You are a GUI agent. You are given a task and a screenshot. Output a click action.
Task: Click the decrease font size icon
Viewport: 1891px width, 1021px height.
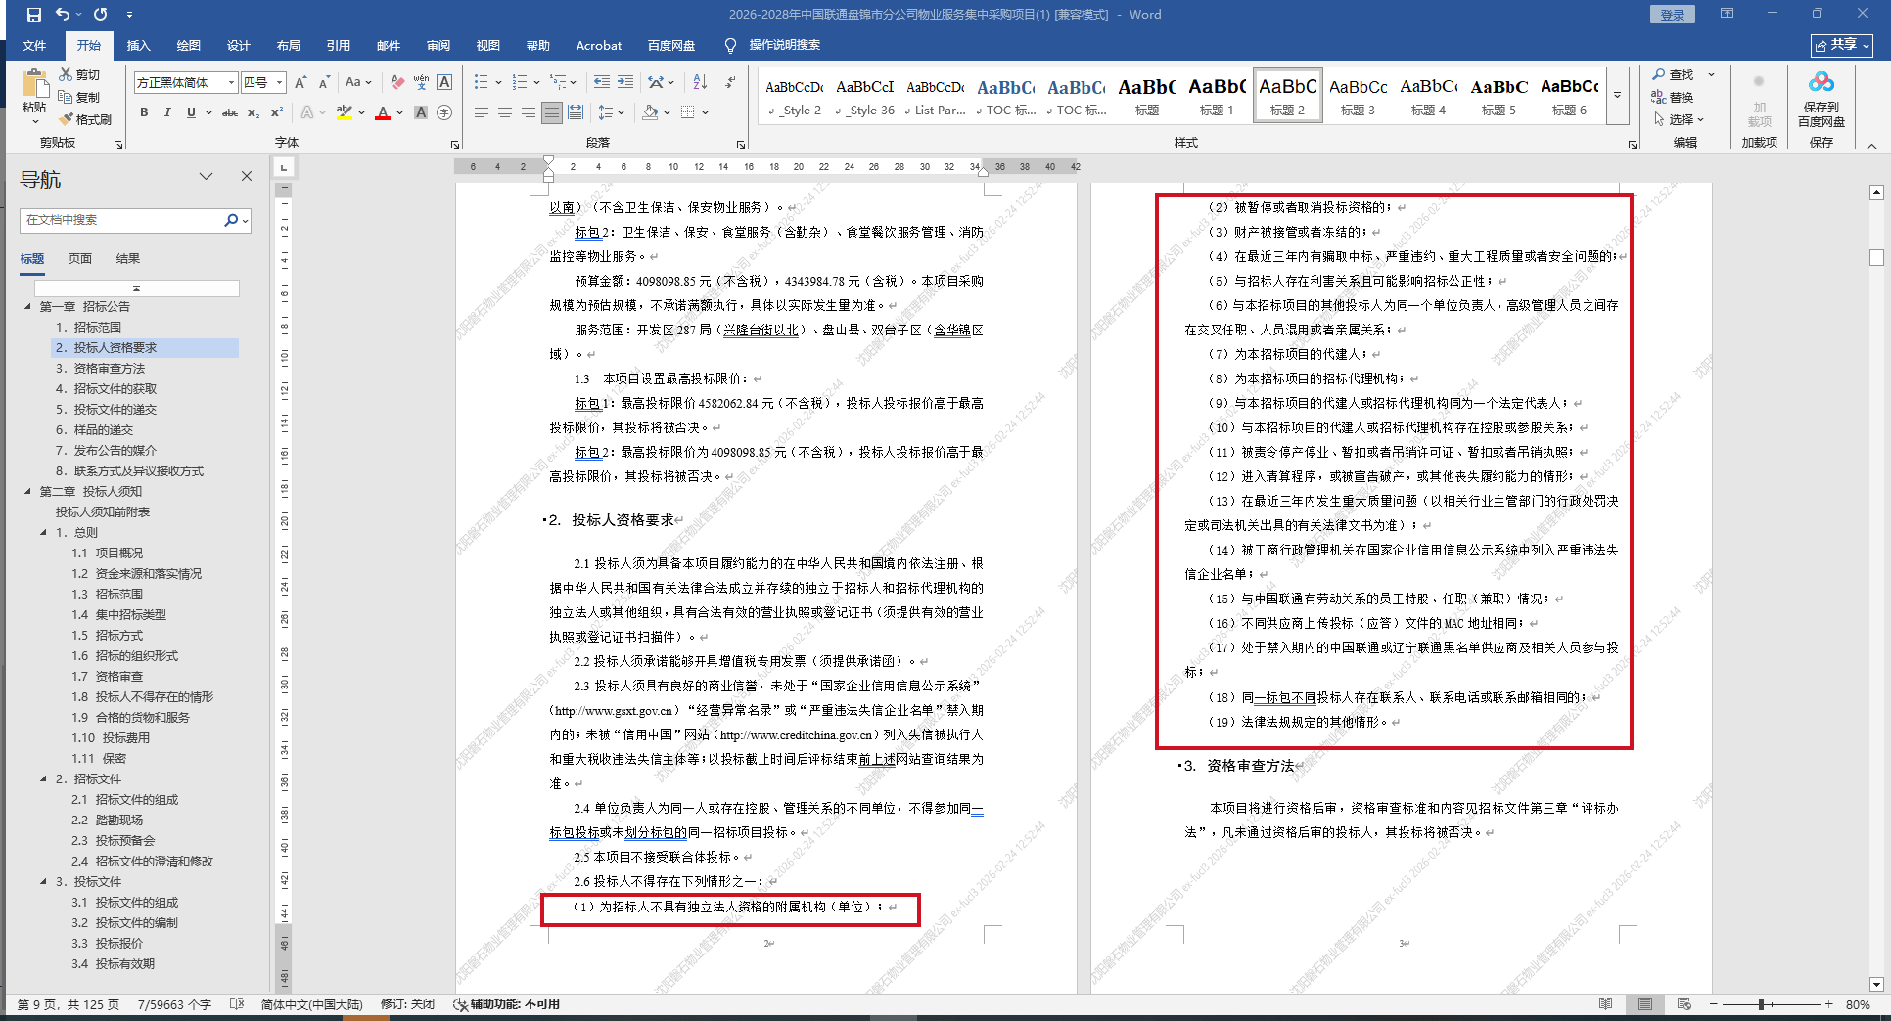324,82
